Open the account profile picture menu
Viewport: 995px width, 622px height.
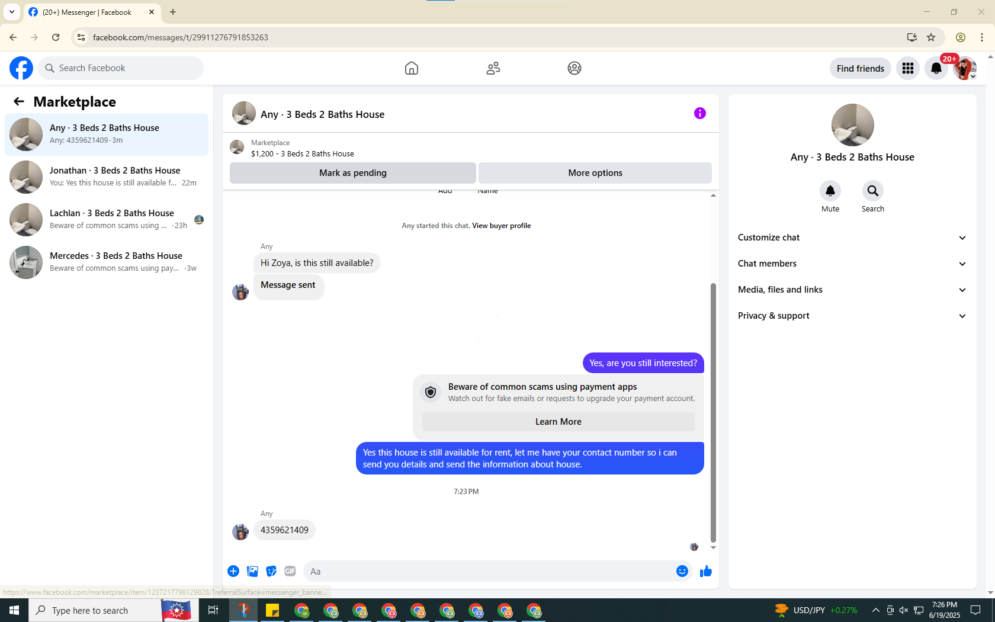coord(965,68)
